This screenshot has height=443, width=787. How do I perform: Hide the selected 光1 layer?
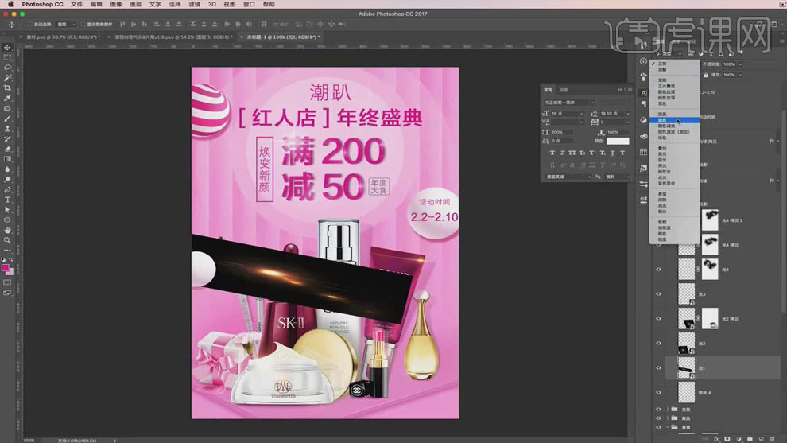tap(658, 368)
